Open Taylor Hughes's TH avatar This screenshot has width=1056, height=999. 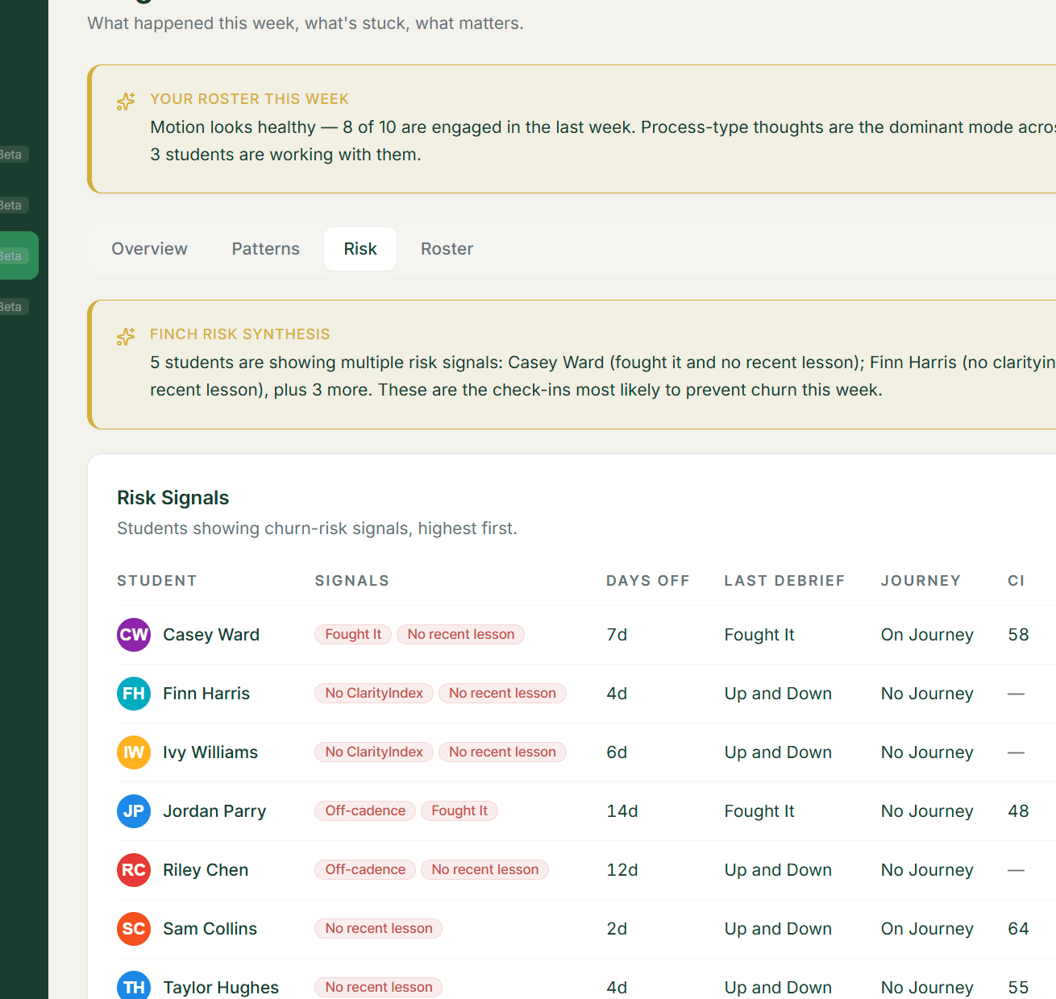point(134,987)
